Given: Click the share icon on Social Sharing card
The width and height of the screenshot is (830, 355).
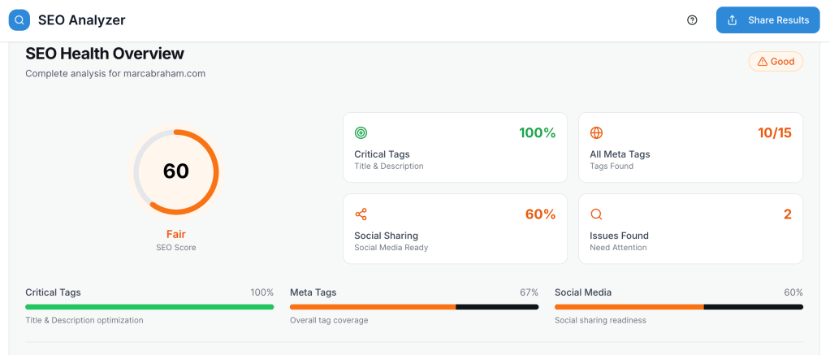Looking at the screenshot, I should coord(361,214).
